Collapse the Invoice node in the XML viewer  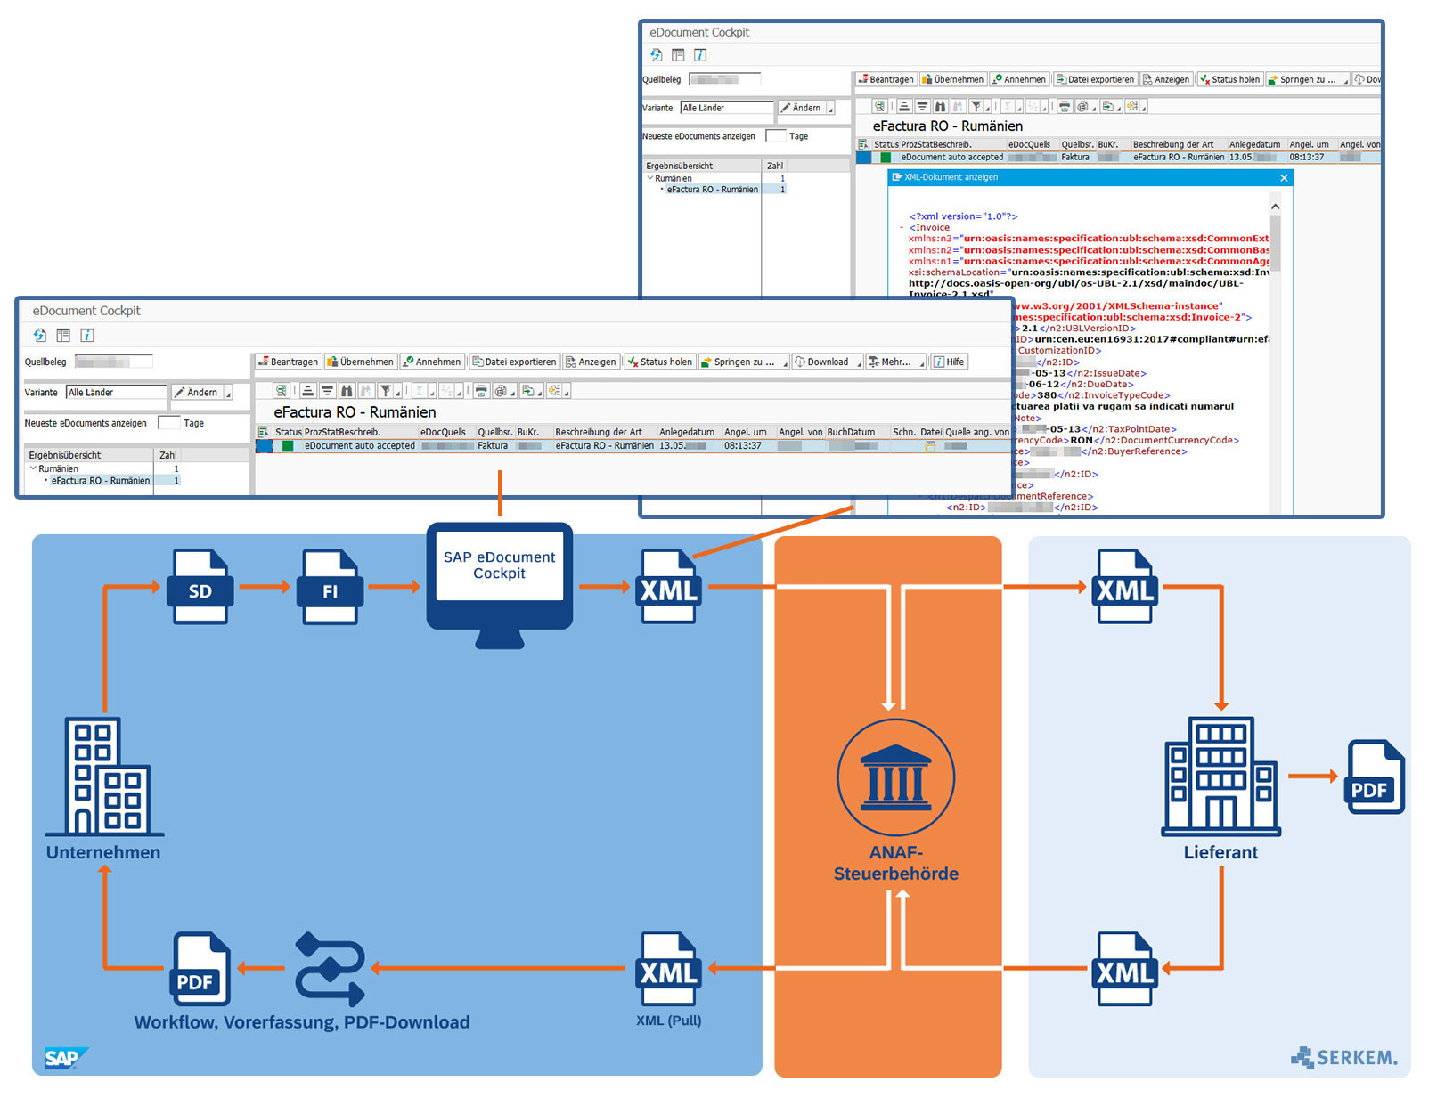(902, 228)
